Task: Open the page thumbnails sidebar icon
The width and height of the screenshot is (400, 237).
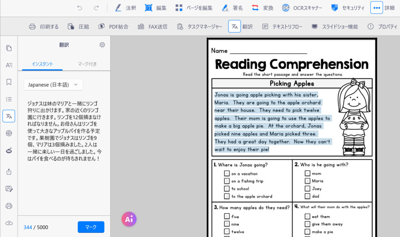Action: [x=9, y=48]
